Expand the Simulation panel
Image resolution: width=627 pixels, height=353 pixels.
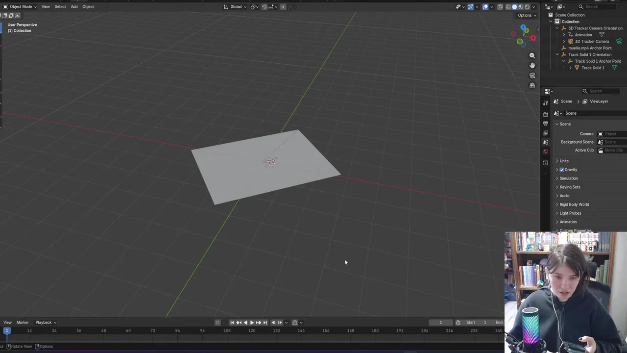click(x=568, y=178)
